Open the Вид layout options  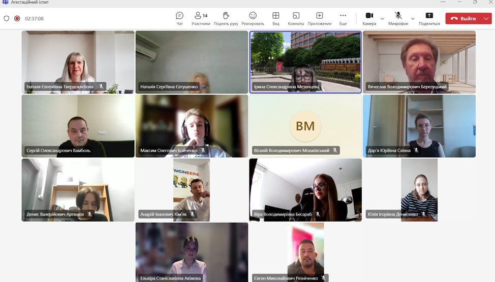click(275, 18)
